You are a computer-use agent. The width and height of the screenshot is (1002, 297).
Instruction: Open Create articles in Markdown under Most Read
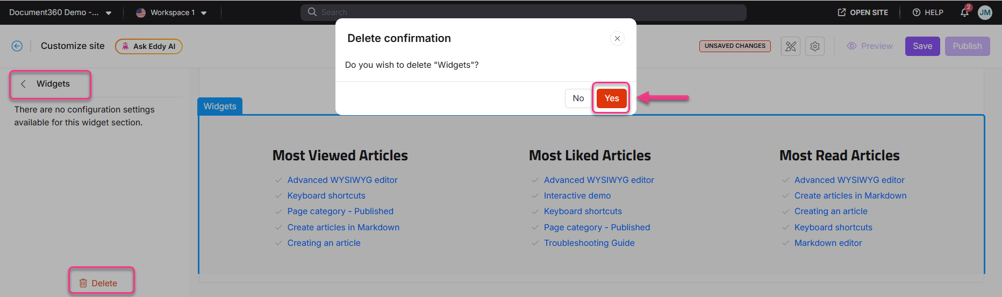pyautogui.click(x=850, y=195)
